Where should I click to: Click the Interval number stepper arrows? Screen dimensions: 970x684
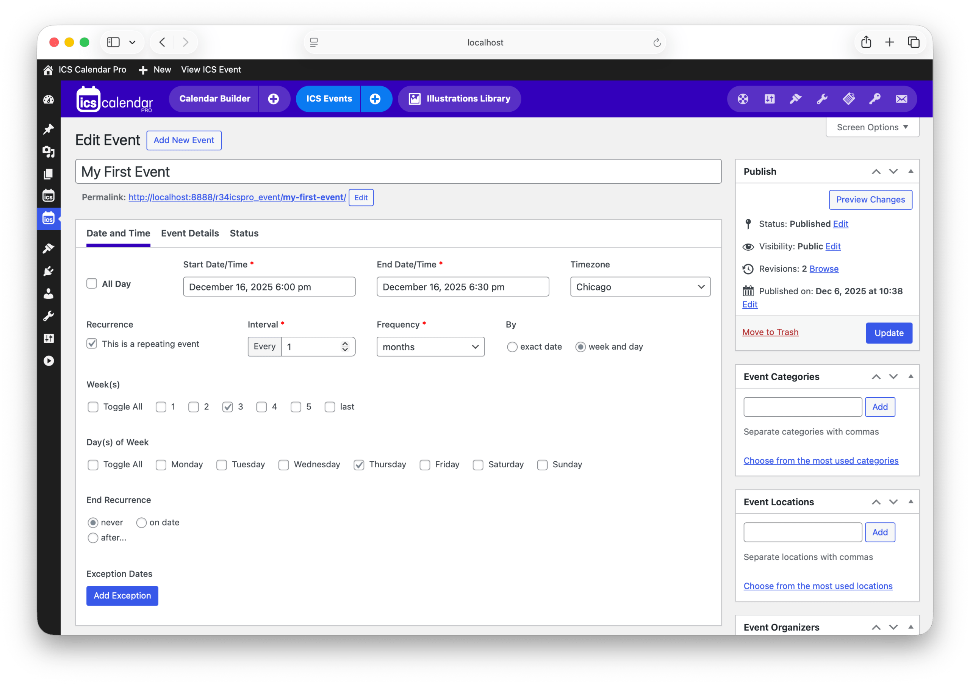[x=345, y=347]
